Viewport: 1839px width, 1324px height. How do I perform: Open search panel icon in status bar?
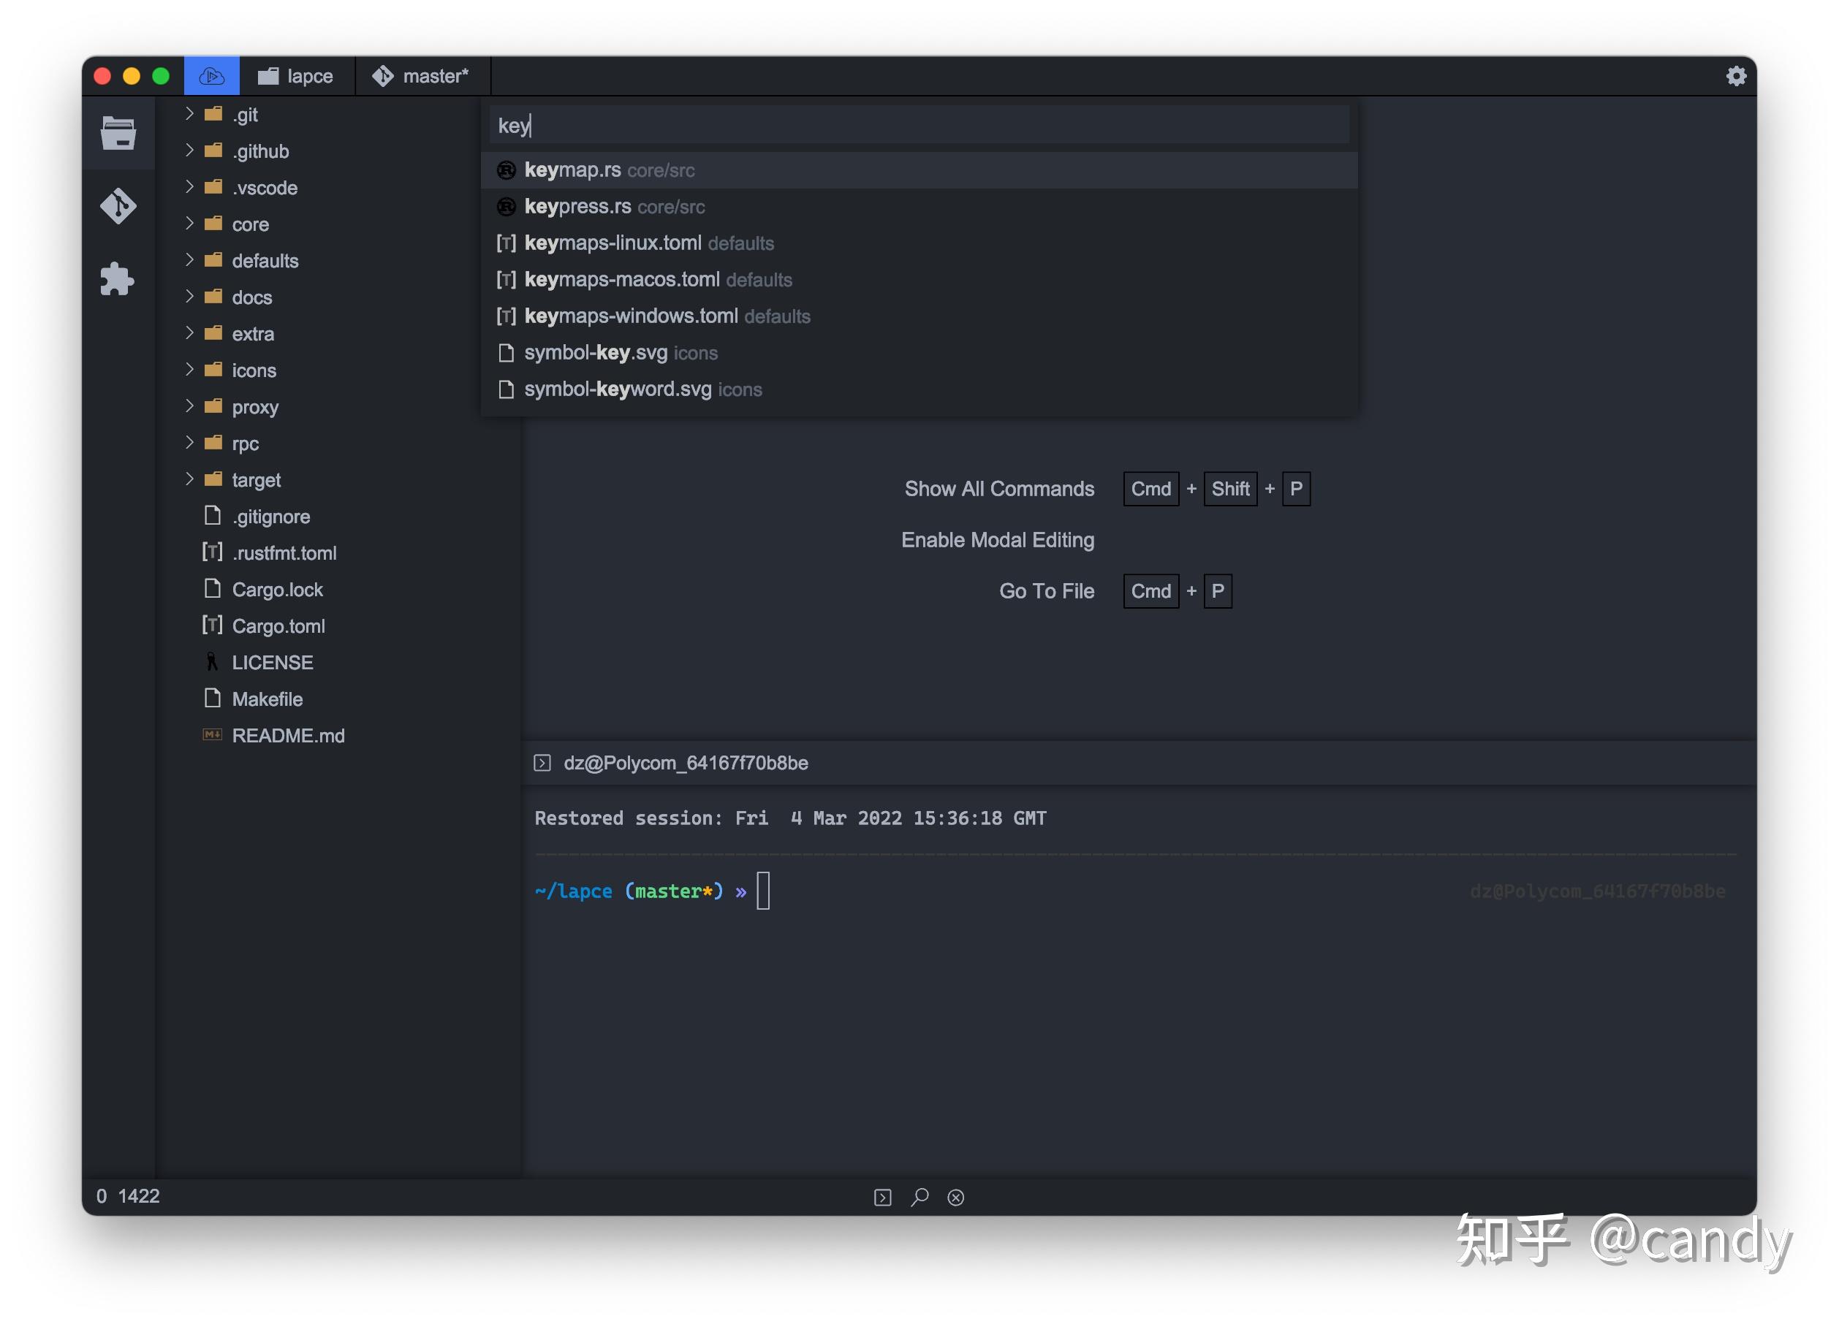pos(919,1198)
